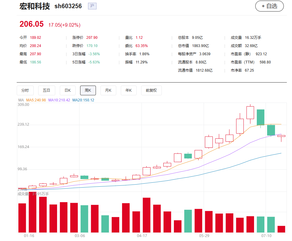Click 委比 value 63.35%

[141, 46]
